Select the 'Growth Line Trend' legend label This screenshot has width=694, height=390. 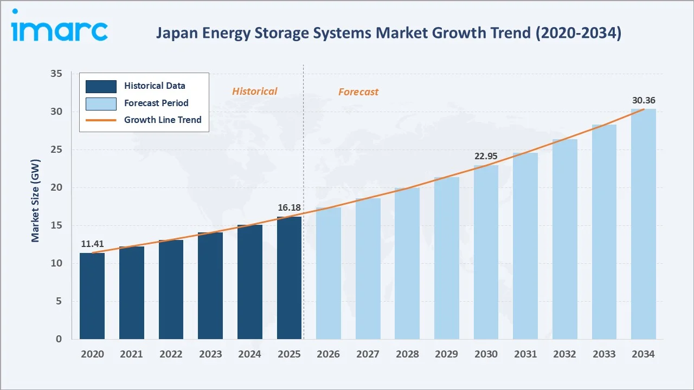[163, 120]
